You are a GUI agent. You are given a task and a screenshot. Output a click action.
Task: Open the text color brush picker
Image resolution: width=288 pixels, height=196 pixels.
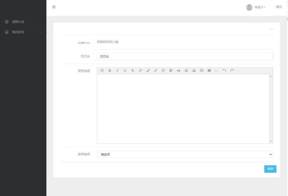(x=148, y=71)
